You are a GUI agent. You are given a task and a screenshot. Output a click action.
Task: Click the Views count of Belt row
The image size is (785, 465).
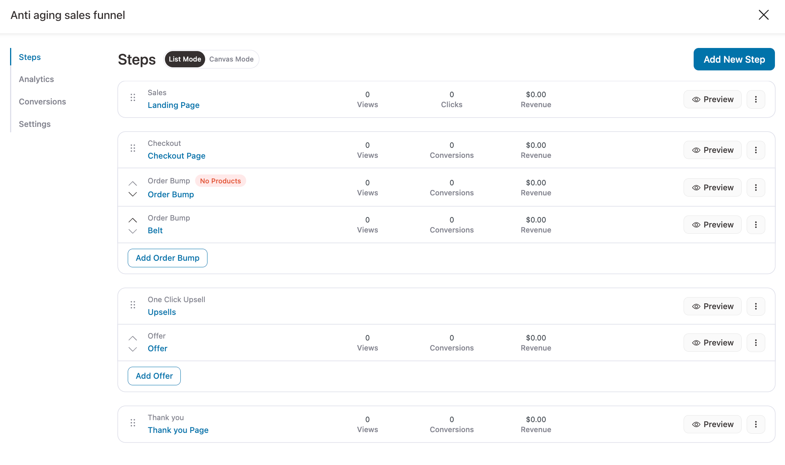click(367, 220)
